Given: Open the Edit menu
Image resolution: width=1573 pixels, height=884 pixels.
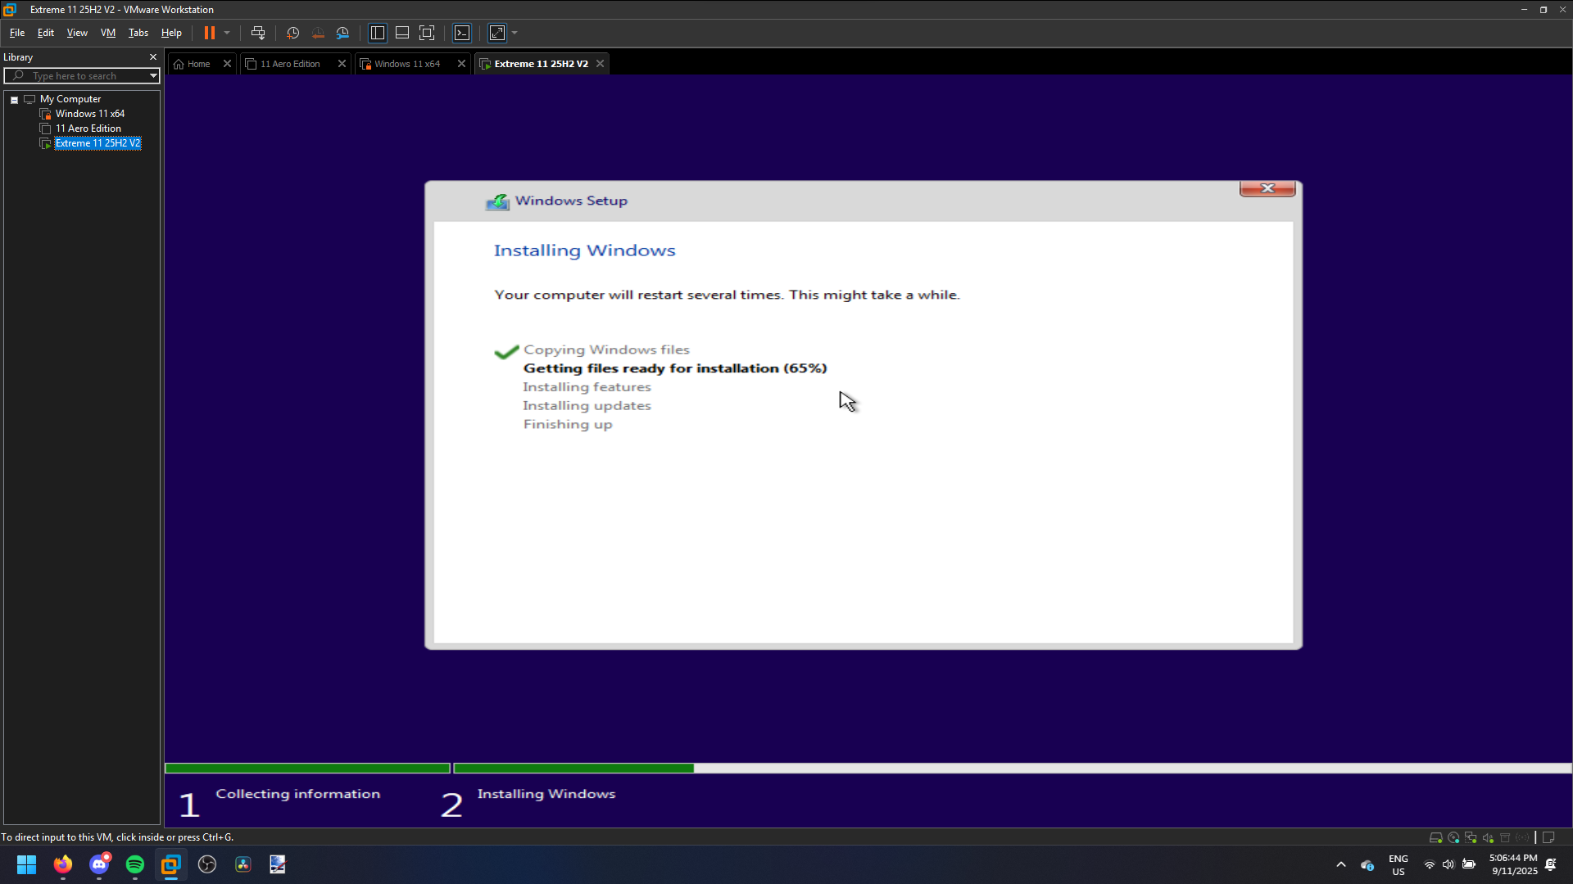Looking at the screenshot, I should point(46,33).
